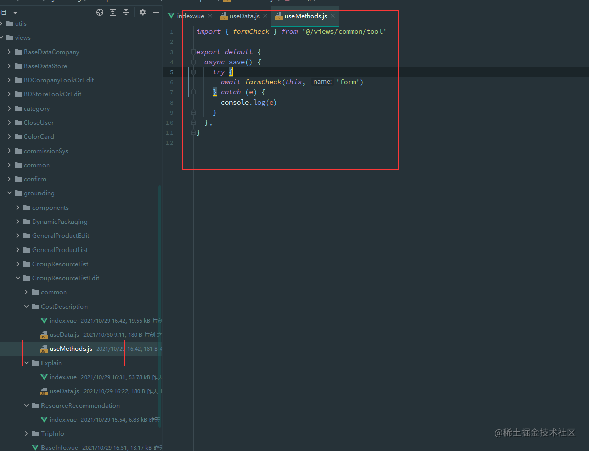Close the index.vue editor tab
The height and width of the screenshot is (451, 589).
tap(210, 16)
